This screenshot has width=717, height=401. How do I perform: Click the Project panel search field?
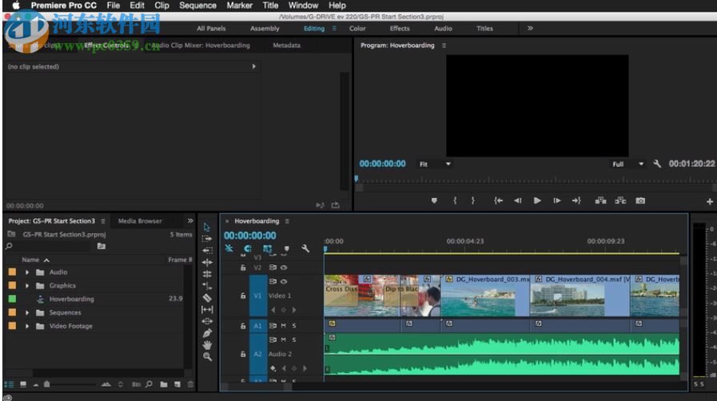(48, 246)
